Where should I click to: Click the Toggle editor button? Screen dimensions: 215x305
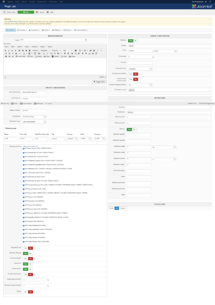(x=99, y=82)
